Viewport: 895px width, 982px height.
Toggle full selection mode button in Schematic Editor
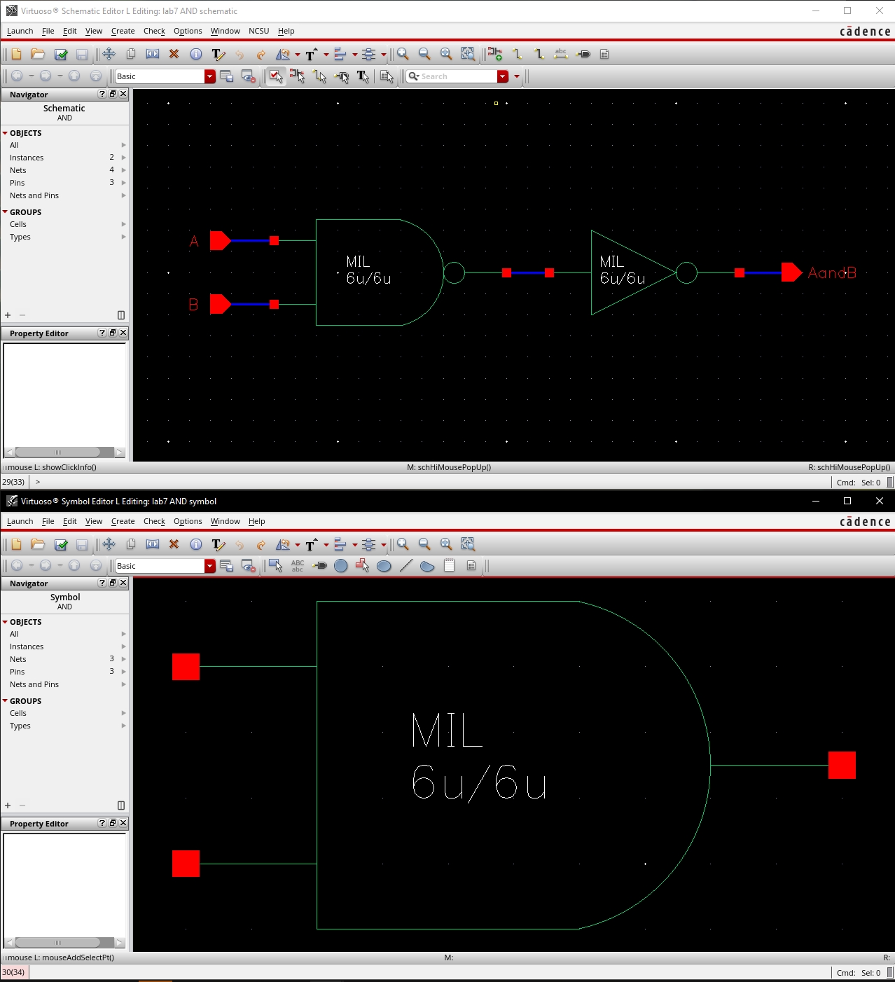tap(276, 76)
